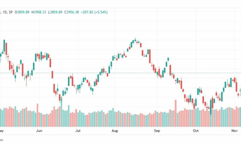
Task: Click the Jul label on time axis
Action: pos(78,131)
